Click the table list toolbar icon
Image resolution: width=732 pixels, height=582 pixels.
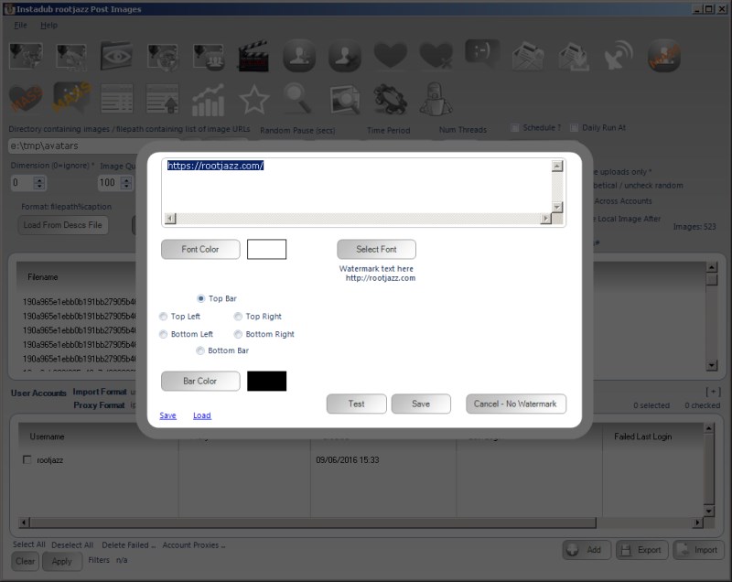tap(117, 99)
